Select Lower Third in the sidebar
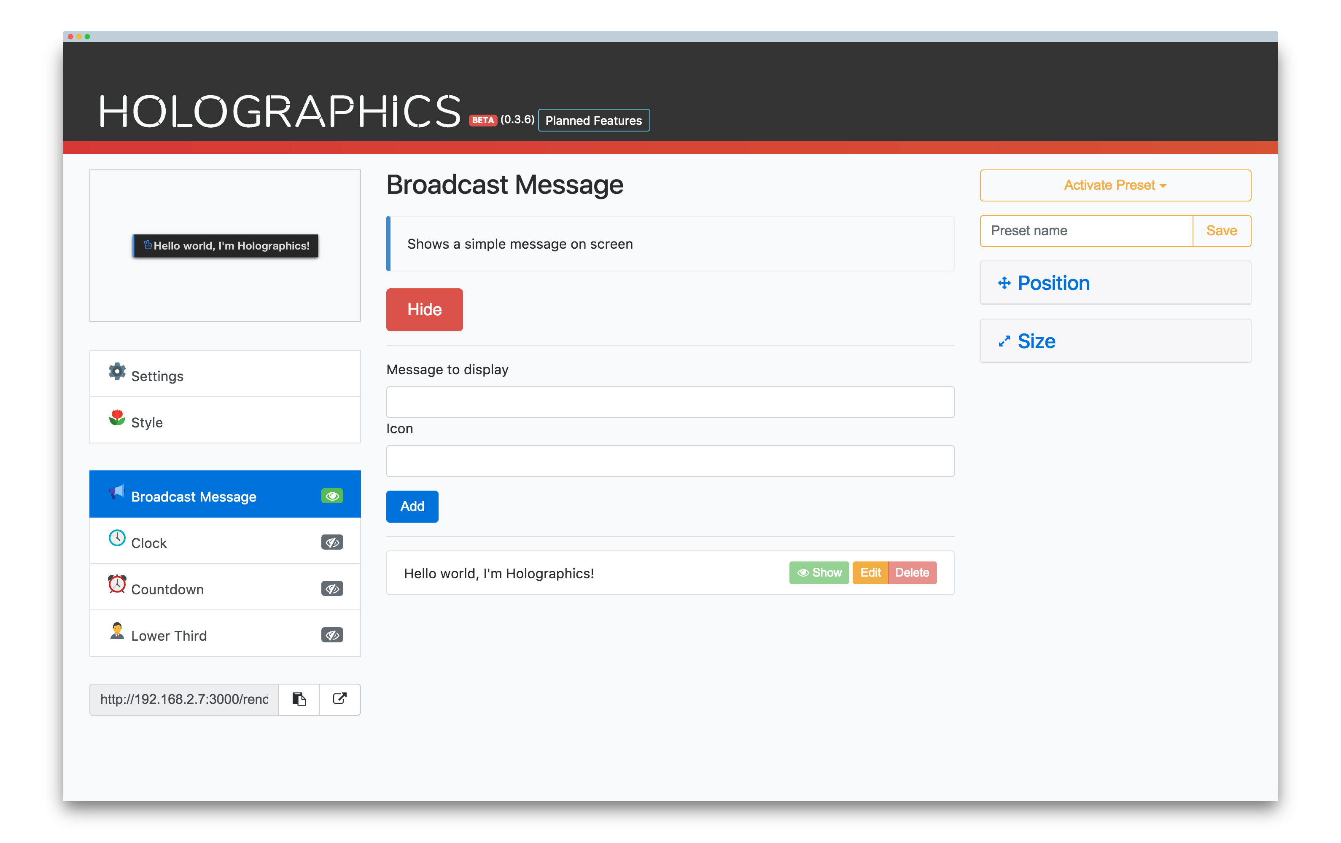This screenshot has width=1341, height=843. (225, 634)
